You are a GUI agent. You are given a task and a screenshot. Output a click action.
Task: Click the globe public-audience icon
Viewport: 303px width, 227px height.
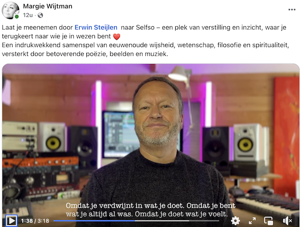(40, 15)
